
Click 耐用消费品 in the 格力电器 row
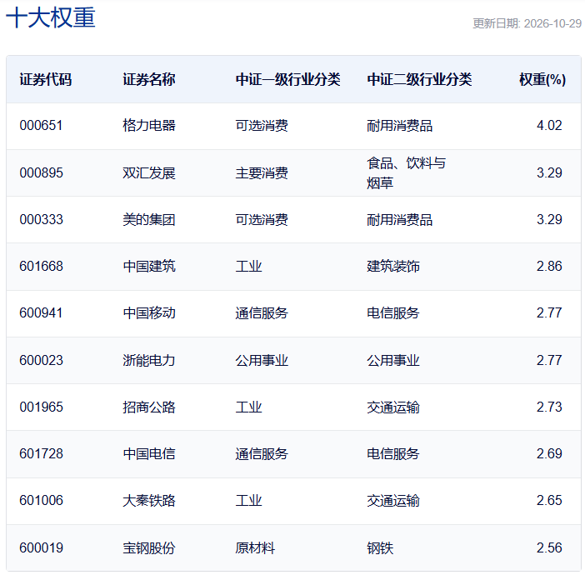pos(399,125)
